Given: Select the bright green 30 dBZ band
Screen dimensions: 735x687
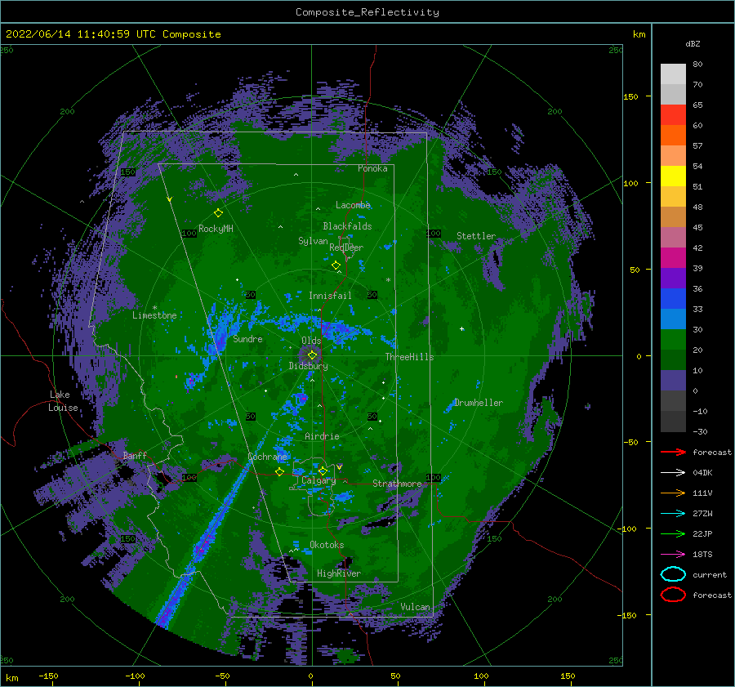Looking at the screenshot, I should tap(673, 340).
